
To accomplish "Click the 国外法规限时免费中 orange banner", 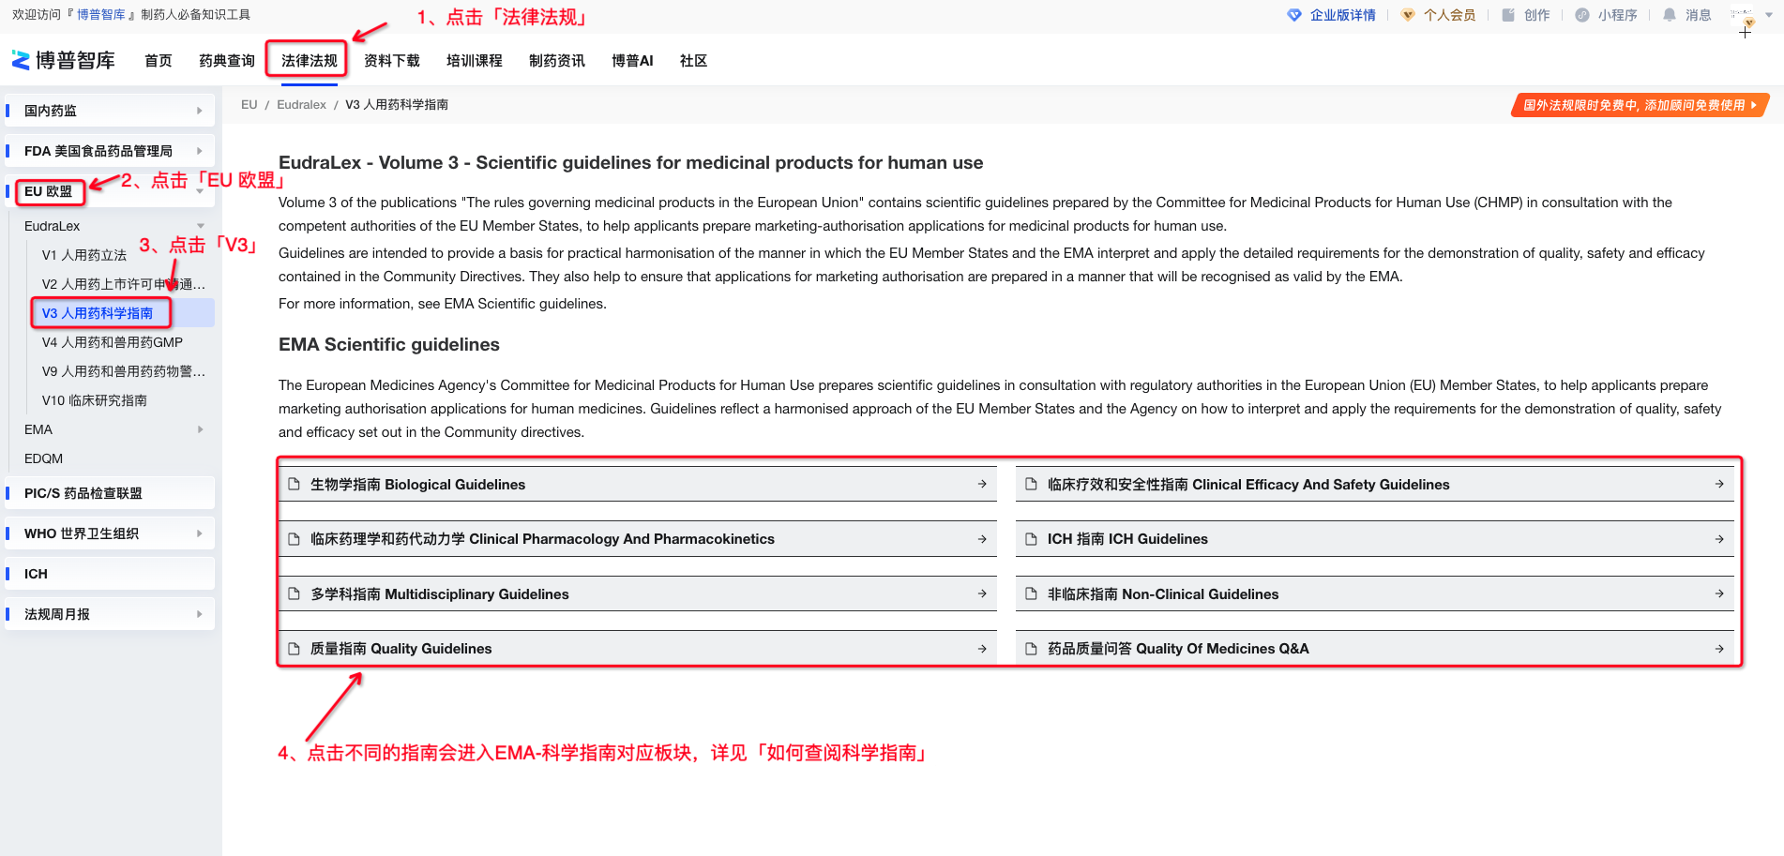I will coord(1640,105).
